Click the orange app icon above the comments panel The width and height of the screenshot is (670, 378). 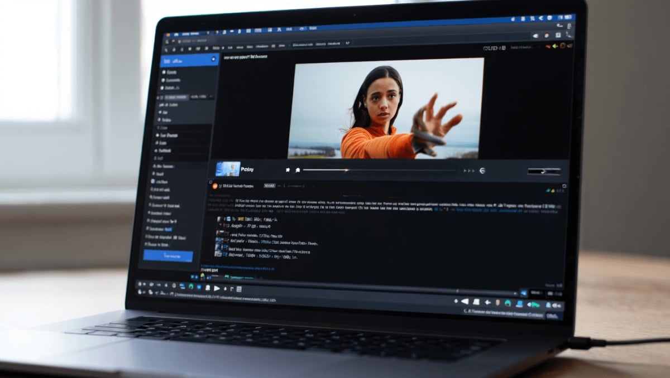pos(214,186)
